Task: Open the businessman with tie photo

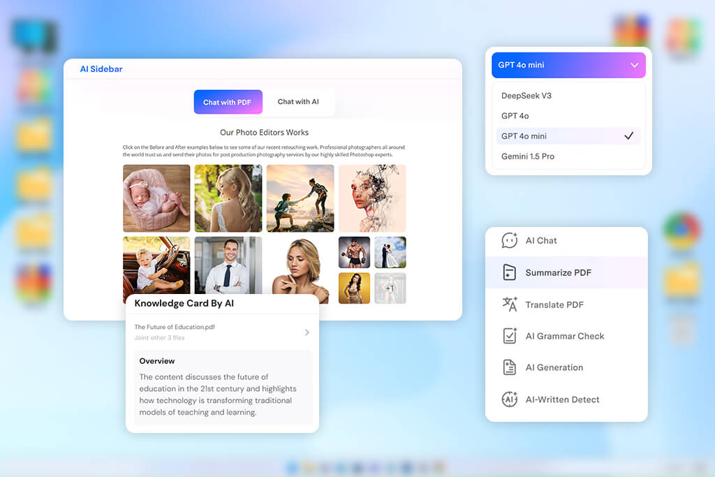Action: pyautogui.click(x=228, y=265)
